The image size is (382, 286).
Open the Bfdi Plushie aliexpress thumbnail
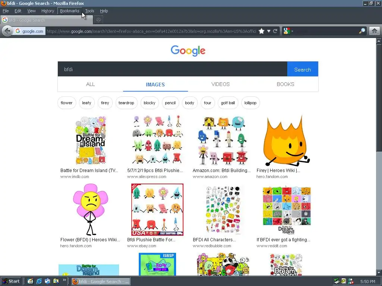pyautogui.click(x=157, y=139)
